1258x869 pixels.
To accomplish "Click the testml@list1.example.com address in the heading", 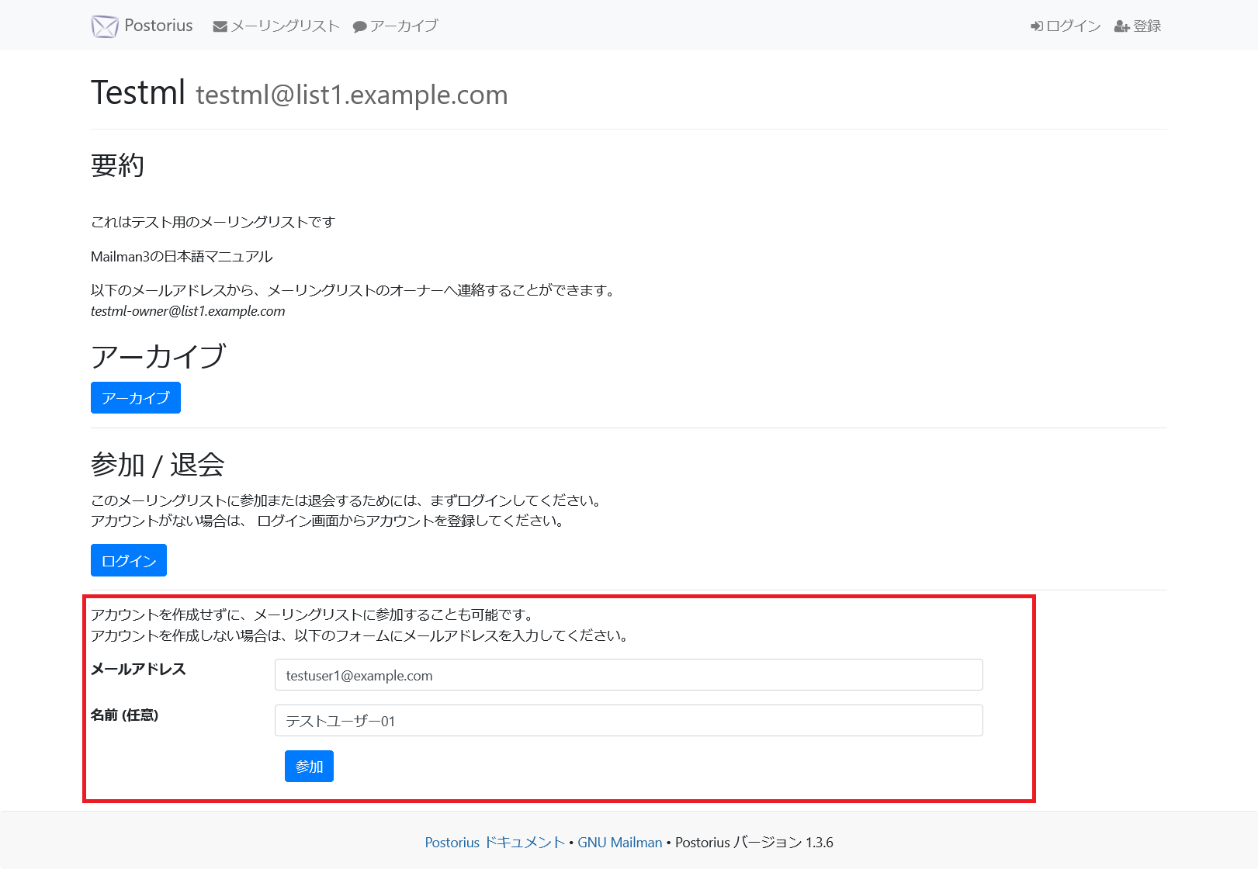I will pos(352,95).
